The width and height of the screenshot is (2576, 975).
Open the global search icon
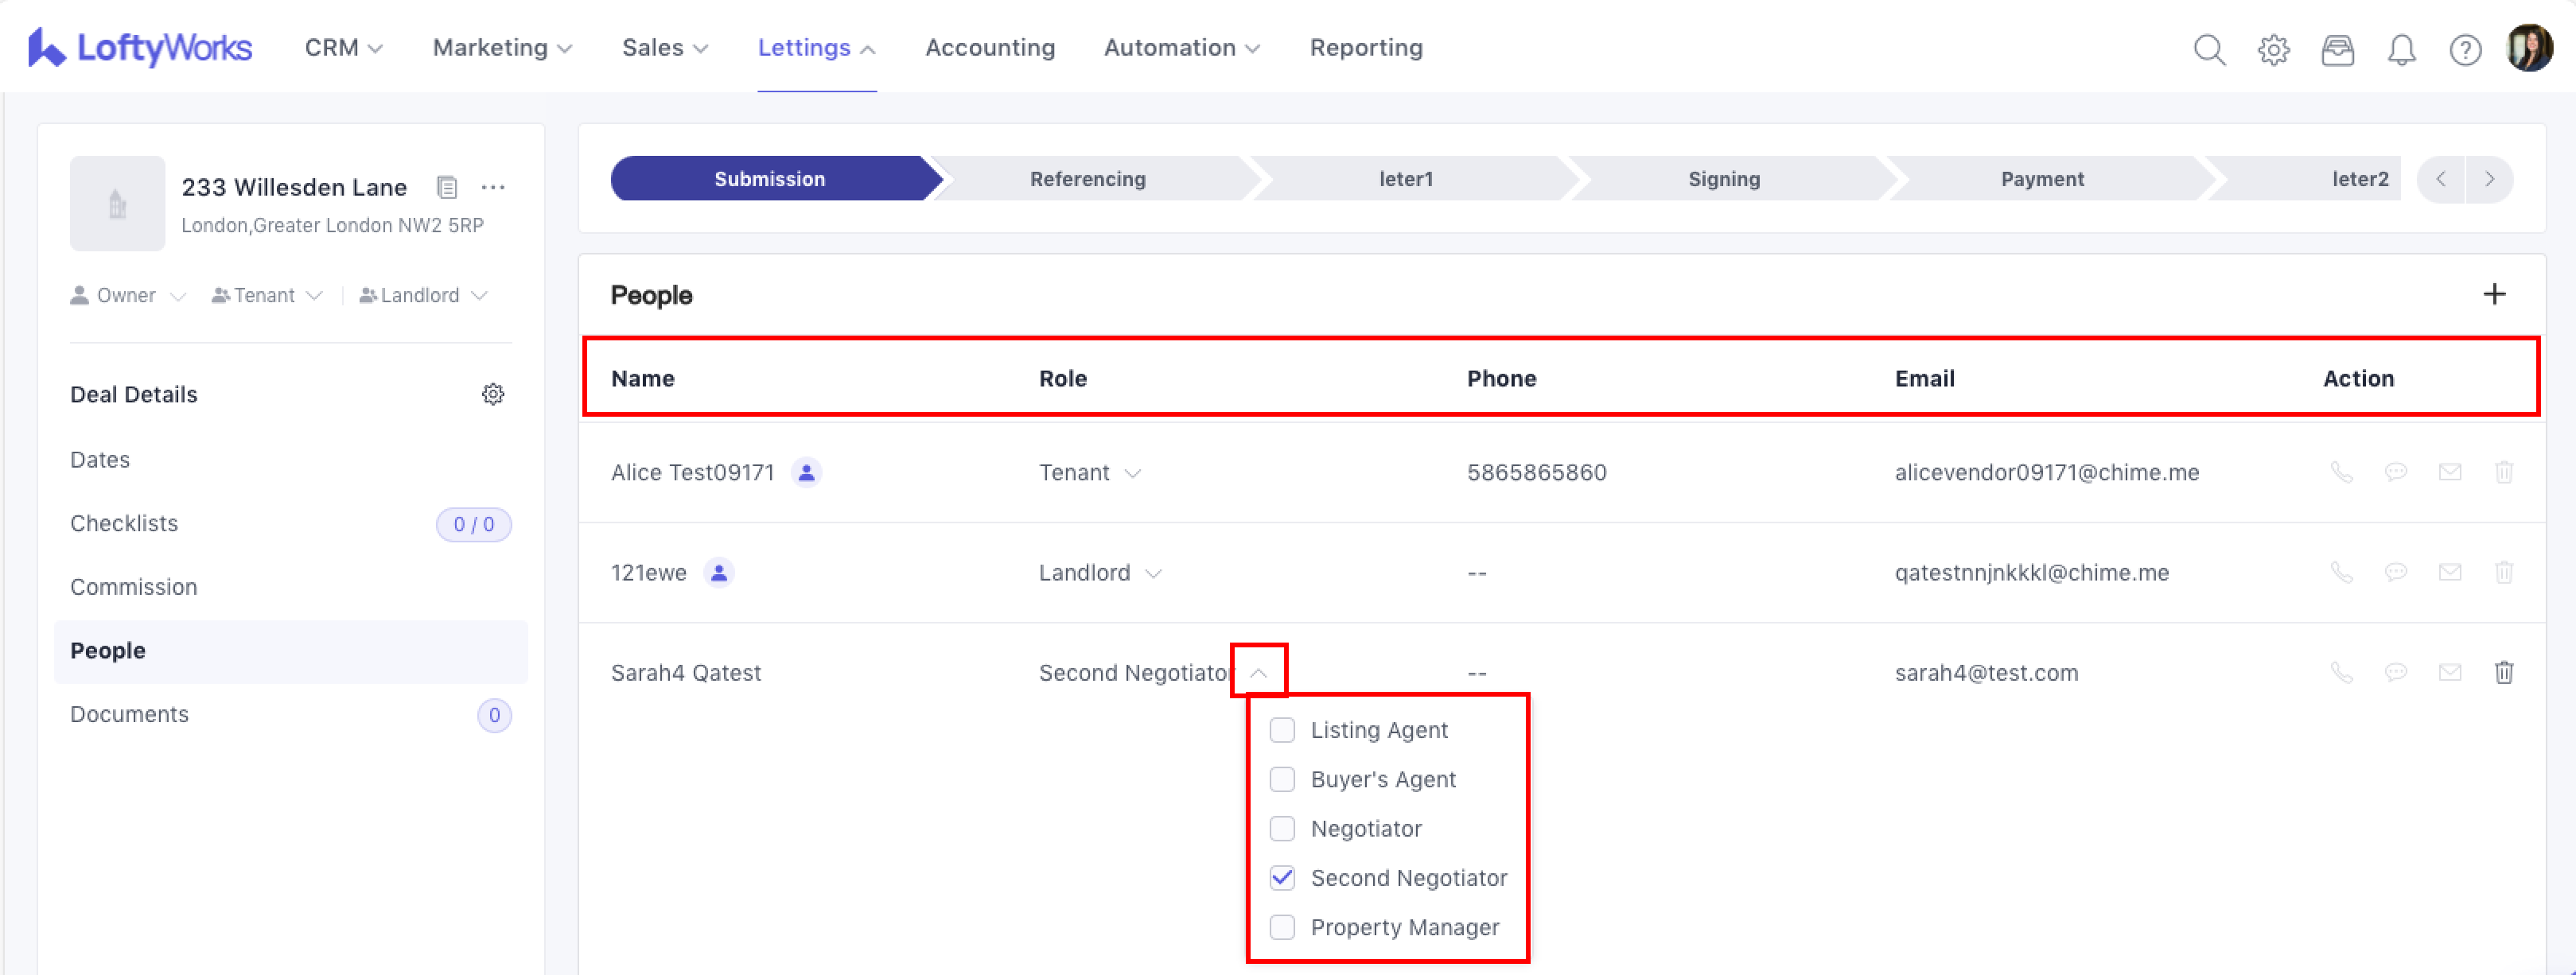pos(2209,49)
